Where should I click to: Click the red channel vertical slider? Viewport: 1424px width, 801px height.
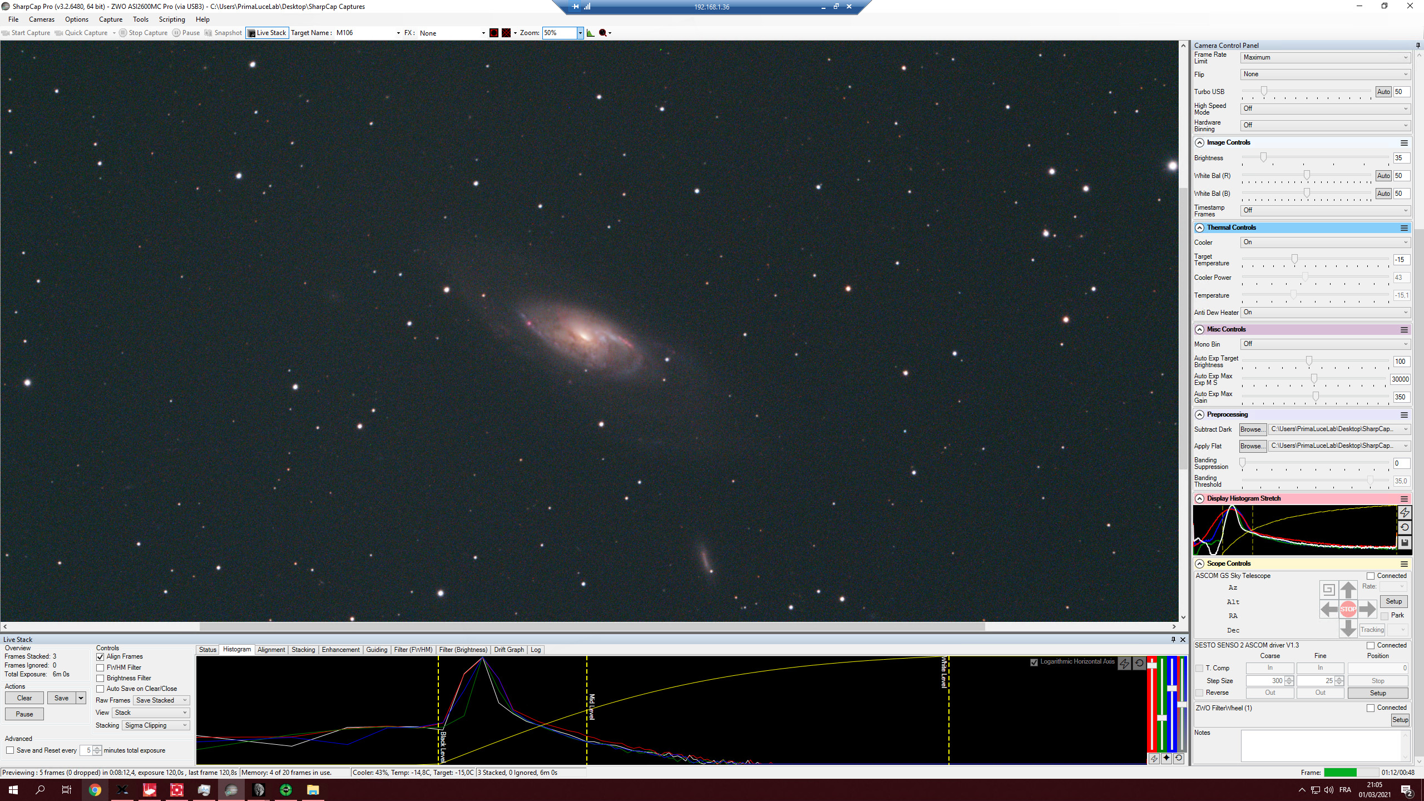(1152, 704)
